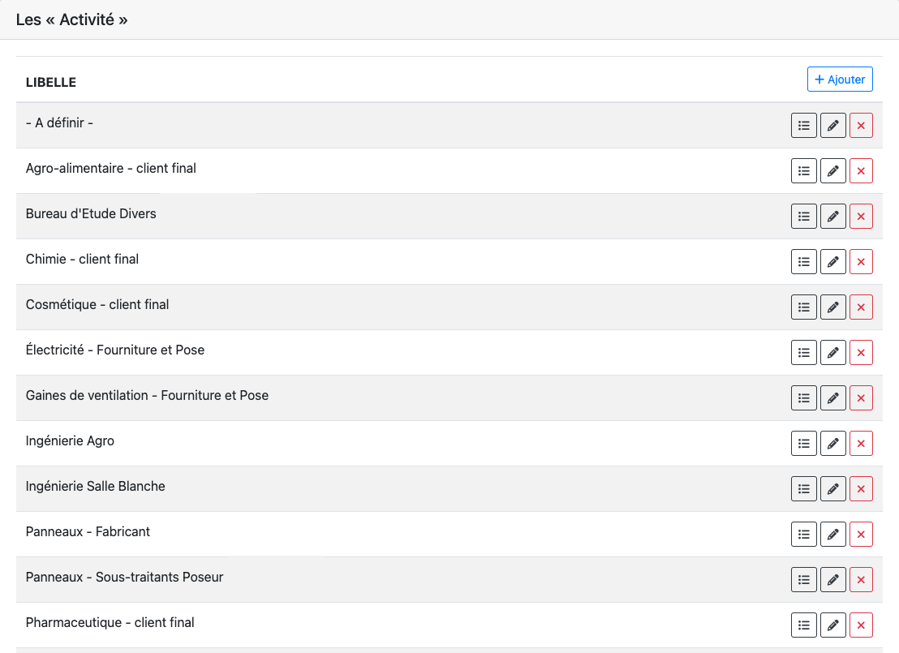Select the 'Ingénierie Agro' row label
Screen dimensions: 899x653
[x=70, y=441]
